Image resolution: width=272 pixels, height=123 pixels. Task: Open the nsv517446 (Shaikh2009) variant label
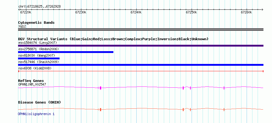[x=39, y=62]
